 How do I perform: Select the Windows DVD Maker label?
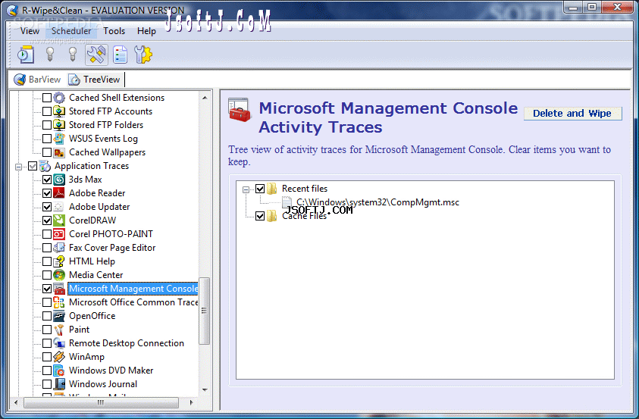pyautogui.click(x=111, y=371)
